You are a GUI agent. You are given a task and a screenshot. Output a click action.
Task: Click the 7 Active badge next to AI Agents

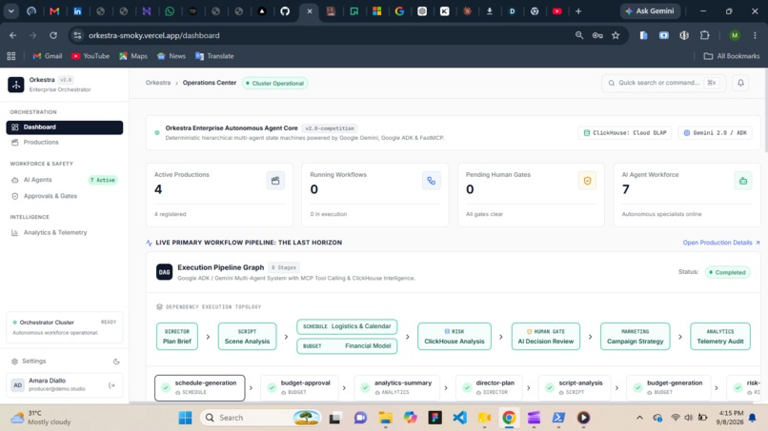102,180
